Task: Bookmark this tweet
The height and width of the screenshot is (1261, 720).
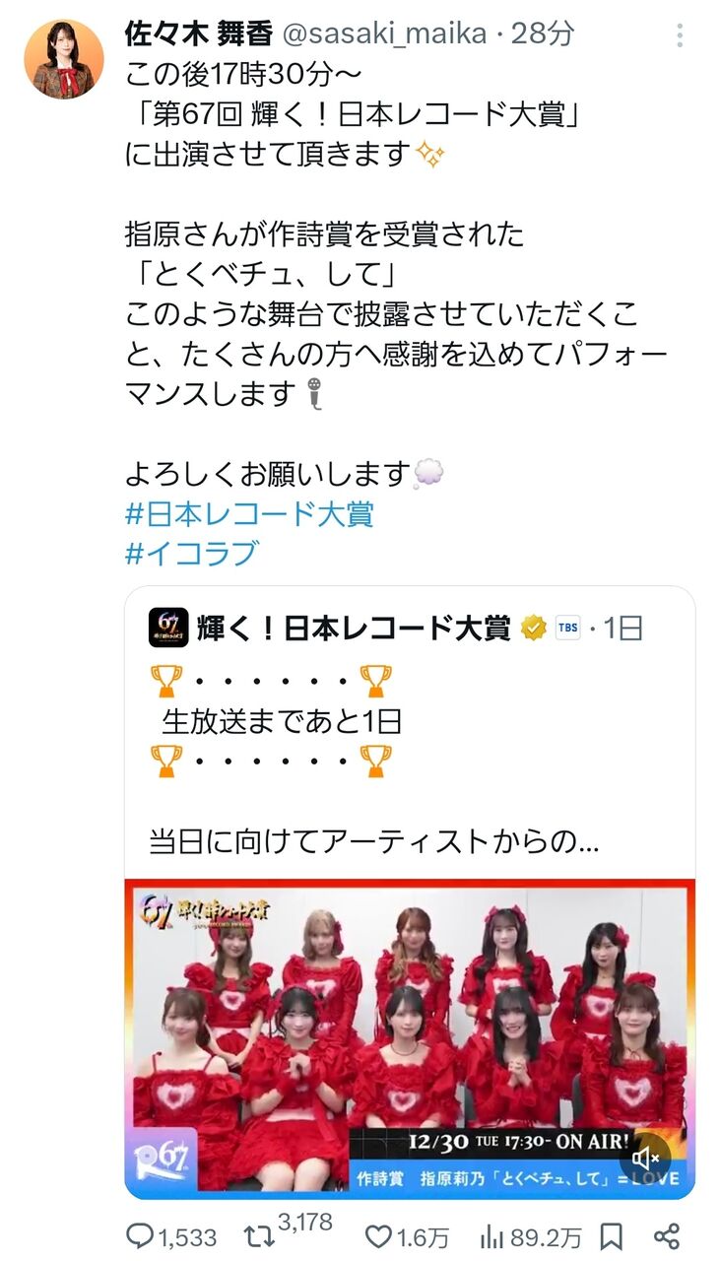Action: tap(611, 1235)
